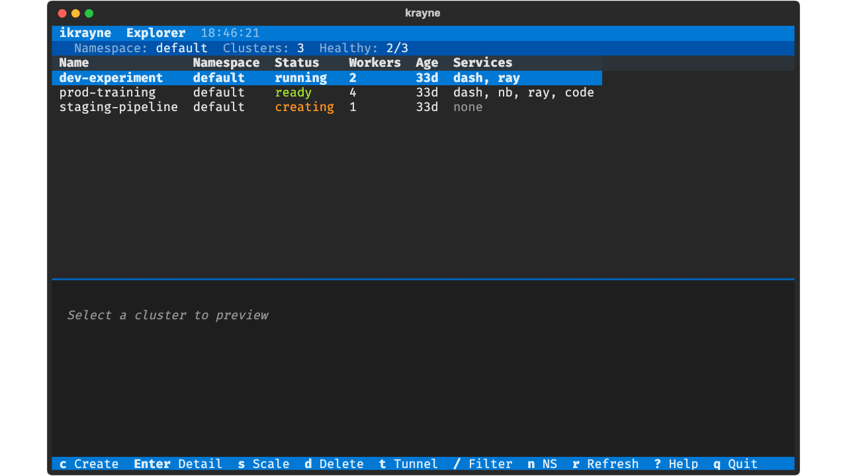Viewport: 847px width, 476px height.
Task: Click 'none' services of staging-pipeline
Action: 468,107
